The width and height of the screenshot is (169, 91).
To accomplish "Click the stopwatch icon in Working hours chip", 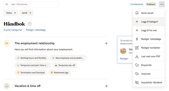I will point(18,58).
